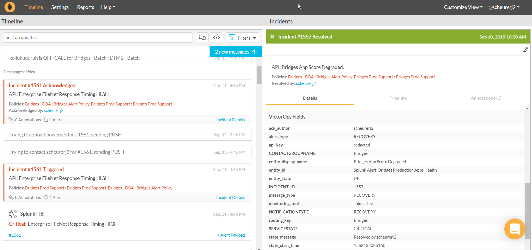Click the 0 Annotations label on Incident #1561 Acknowledged
Viewport: 532px width, 250px height.
[28, 120]
